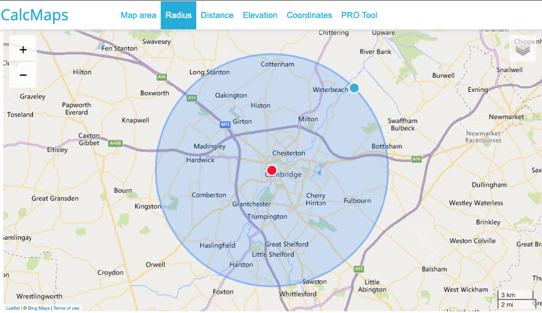The width and height of the screenshot is (542, 313).
Task: Open the Distance tool tab
Action: [217, 15]
